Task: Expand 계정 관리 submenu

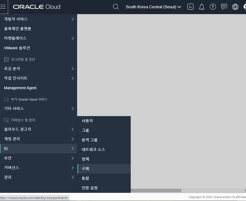Action: coord(38,139)
